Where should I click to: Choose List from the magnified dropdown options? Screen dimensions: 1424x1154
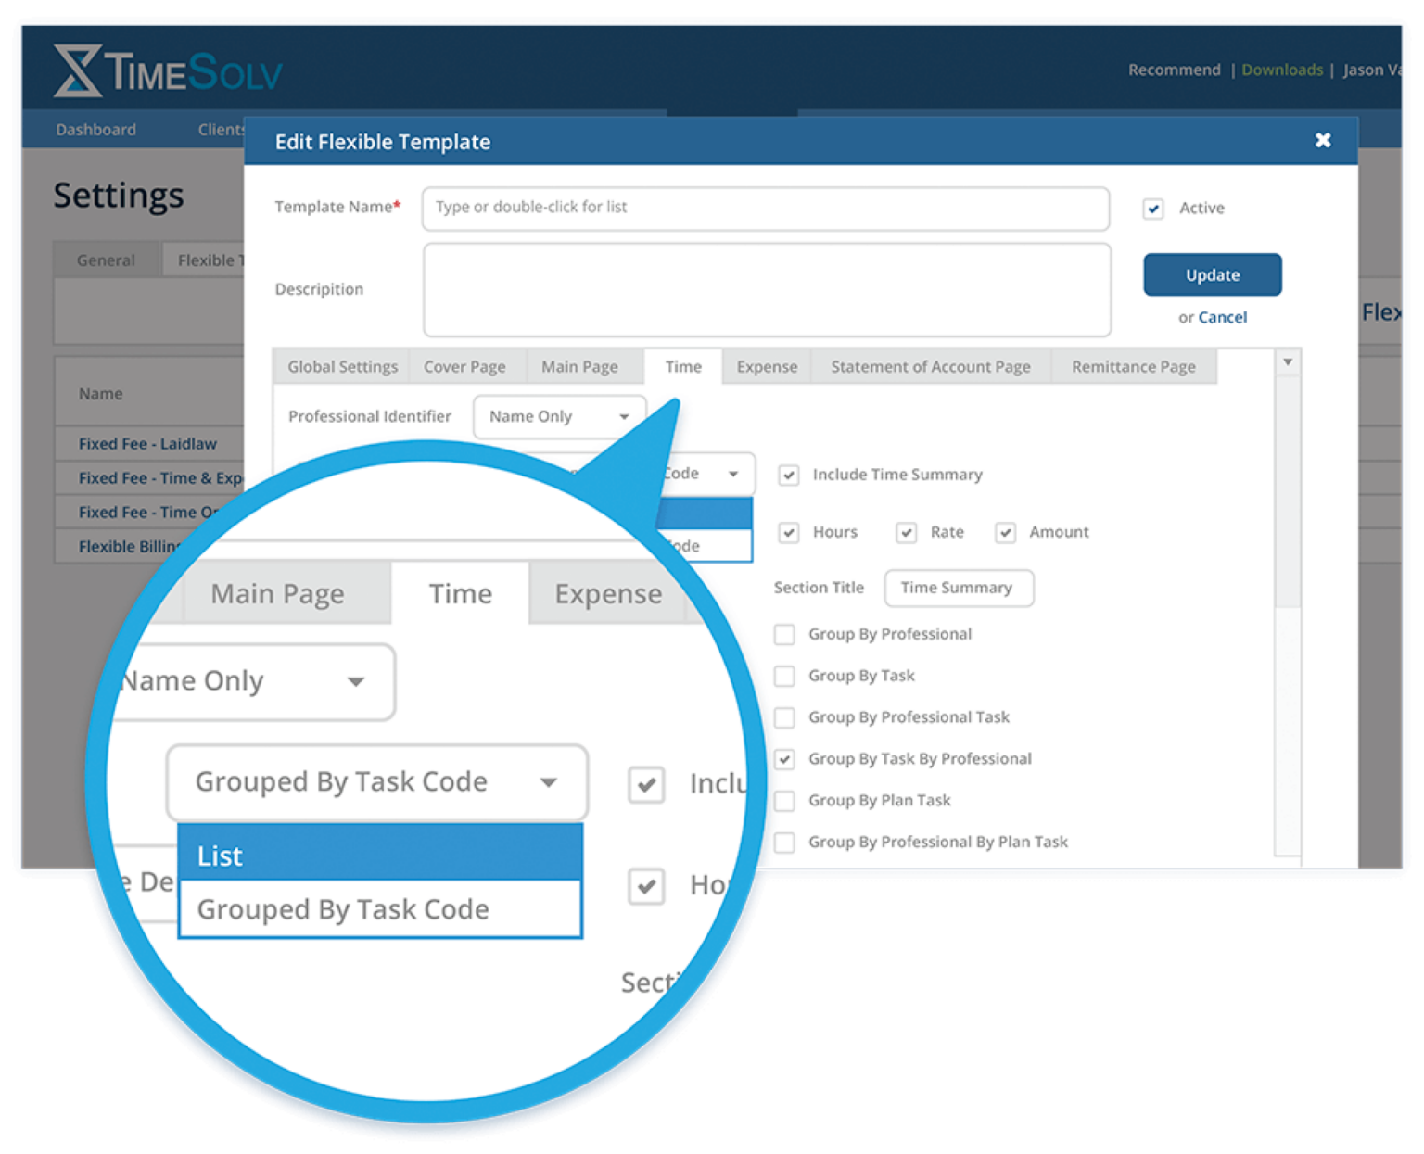(x=379, y=855)
